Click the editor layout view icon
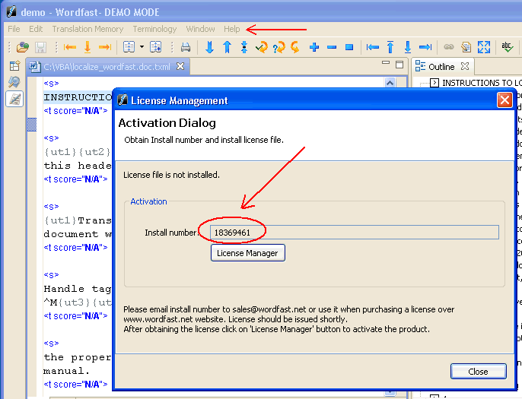This screenshot has width=522, height=399. [129, 47]
